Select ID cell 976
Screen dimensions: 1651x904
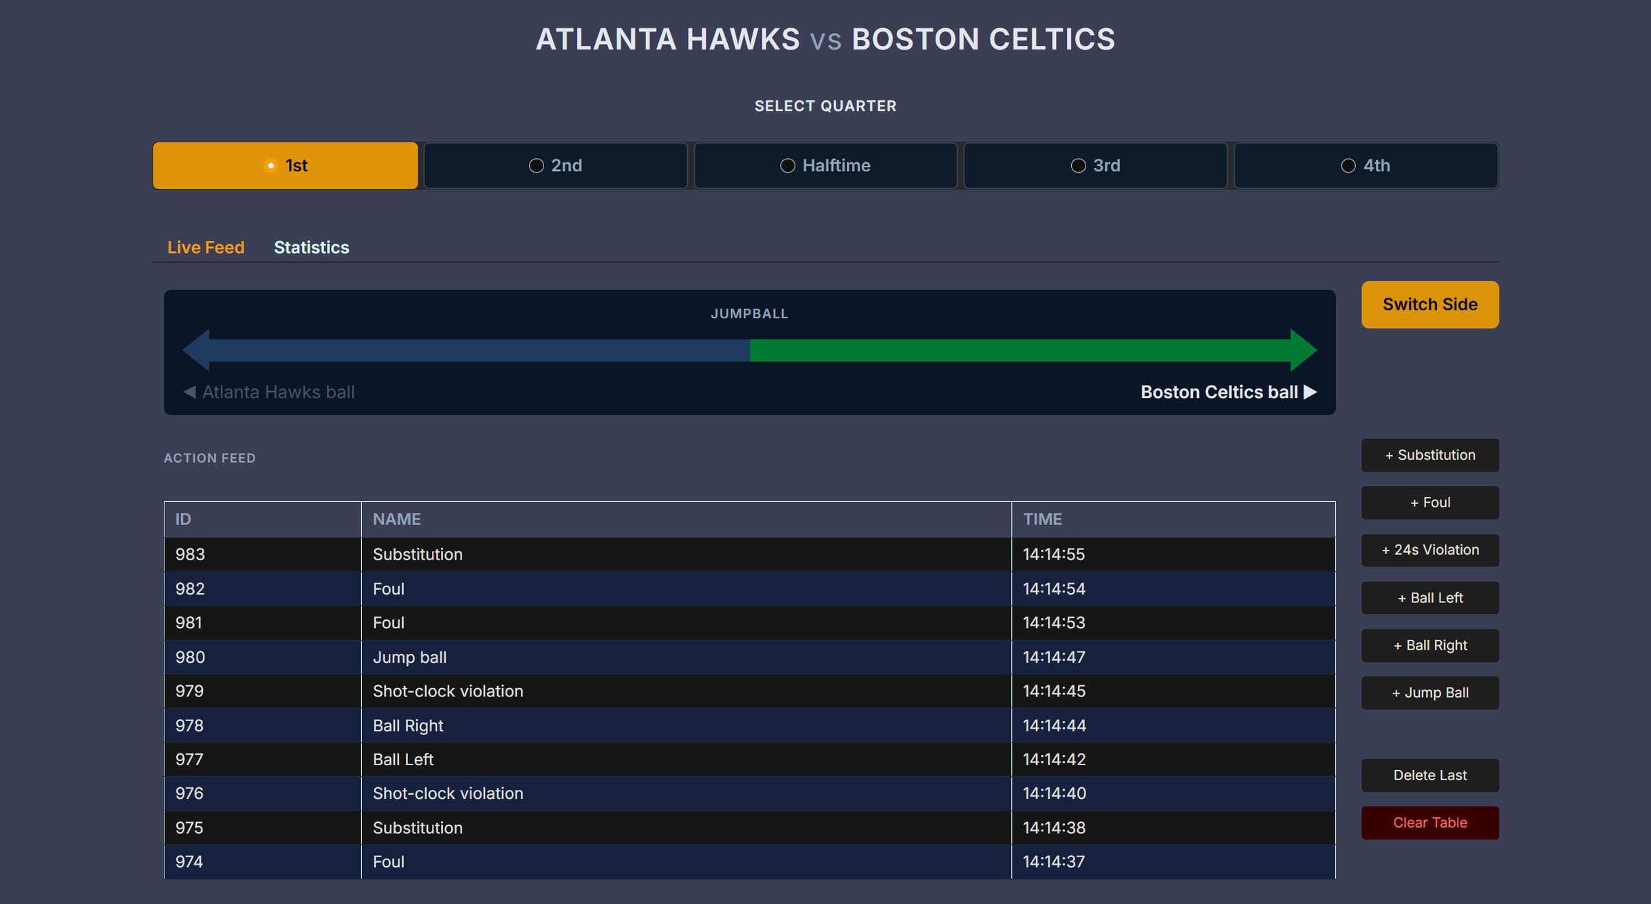tap(263, 793)
